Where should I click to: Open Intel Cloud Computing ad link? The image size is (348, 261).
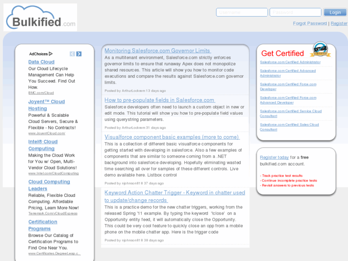coord(43,145)
